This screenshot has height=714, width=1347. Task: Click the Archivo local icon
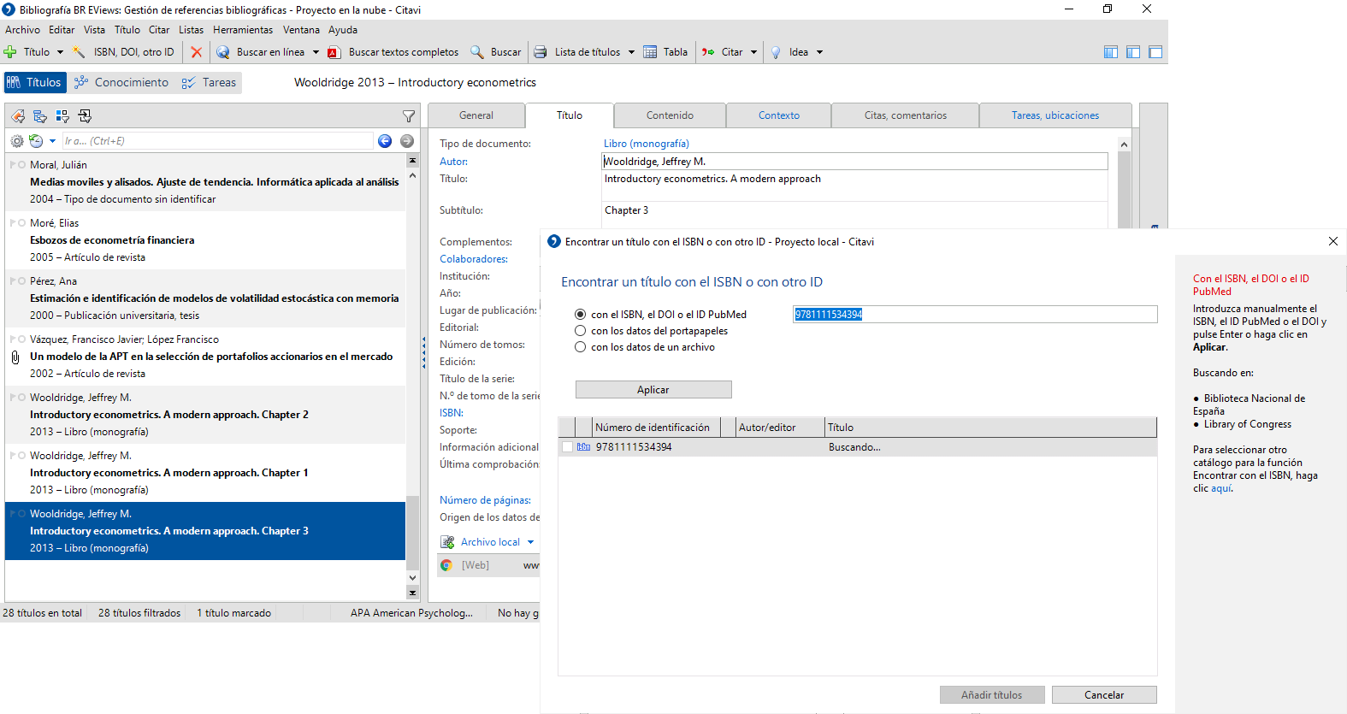pos(447,542)
